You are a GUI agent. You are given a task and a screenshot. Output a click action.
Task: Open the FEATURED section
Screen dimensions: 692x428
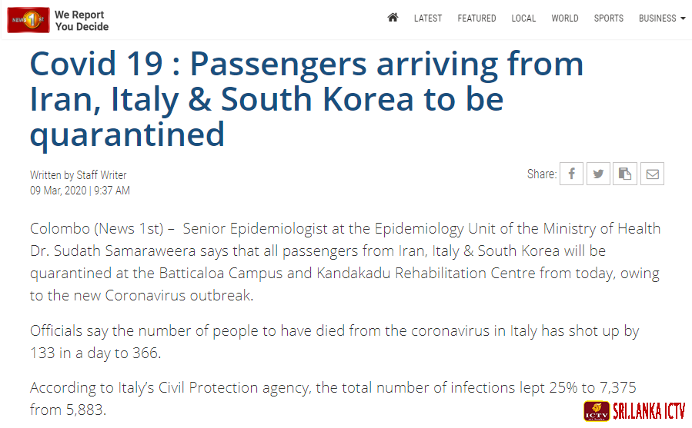(476, 18)
